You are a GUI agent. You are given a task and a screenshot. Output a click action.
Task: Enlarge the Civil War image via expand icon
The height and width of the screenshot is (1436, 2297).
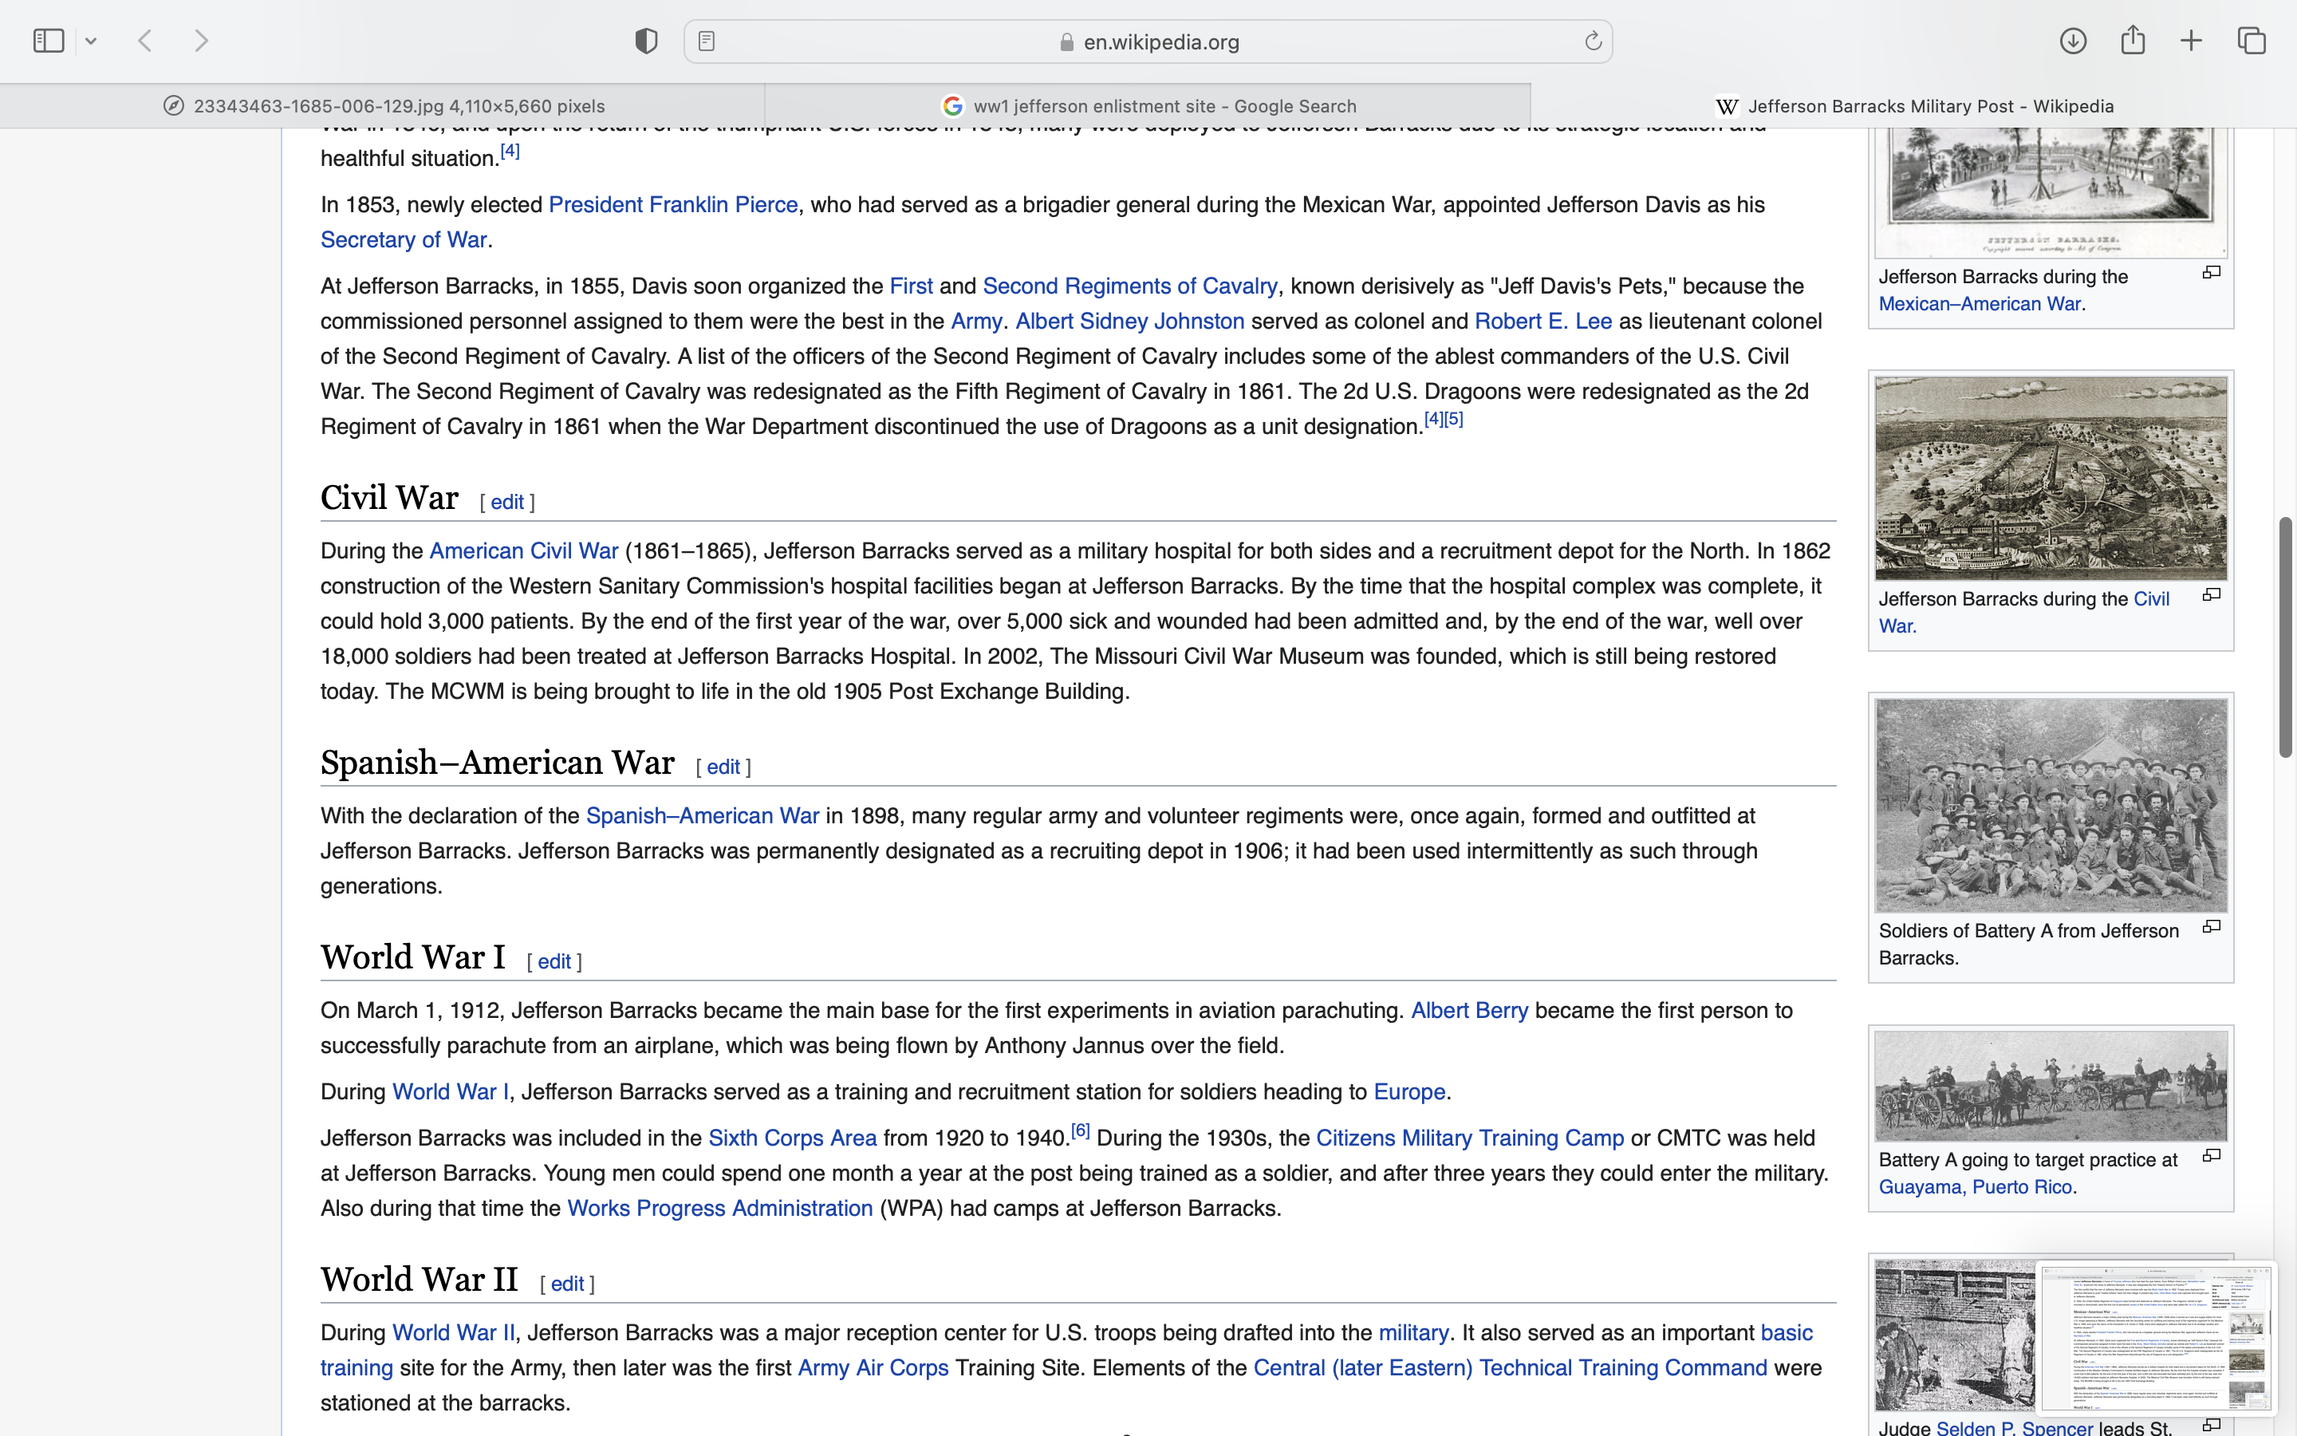pyautogui.click(x=2212, y=594)
